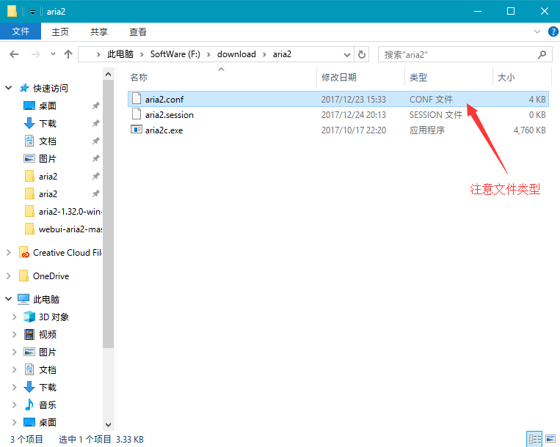560x447 pixels.
Task: Collapse the 快速访问 section
Action: coord(9,88)
